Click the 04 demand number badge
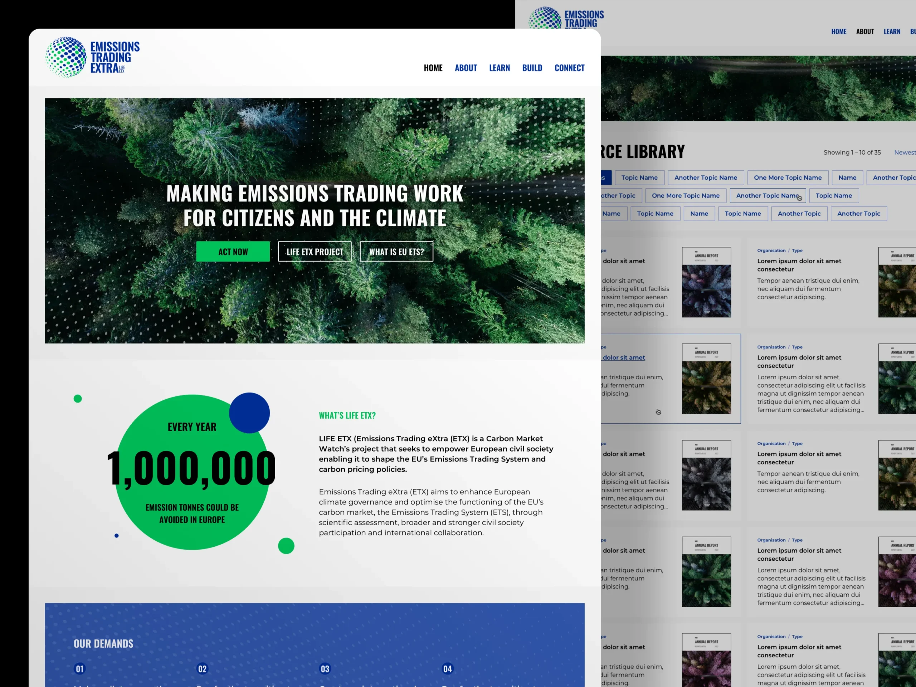The width and height of the screenshot is (916, 687). click(448, 669)
